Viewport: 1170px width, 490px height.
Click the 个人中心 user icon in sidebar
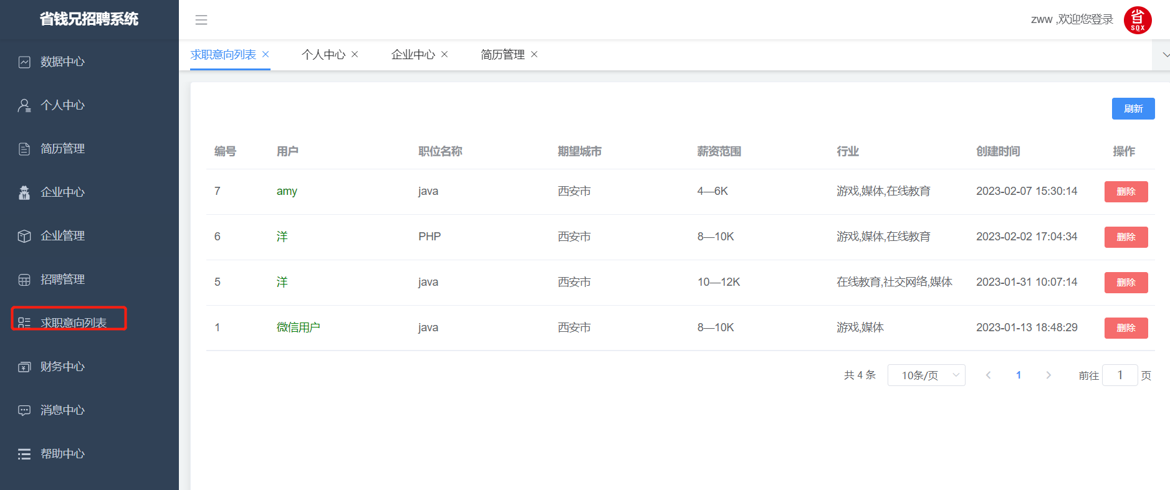click(x=24, y=106)
